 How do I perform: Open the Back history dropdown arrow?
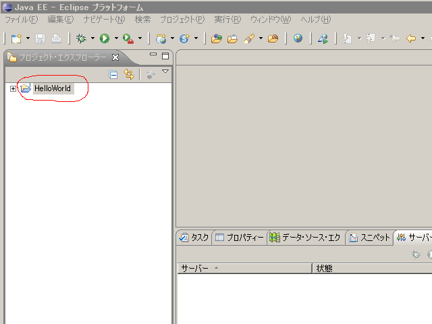[x=423, y=38]
